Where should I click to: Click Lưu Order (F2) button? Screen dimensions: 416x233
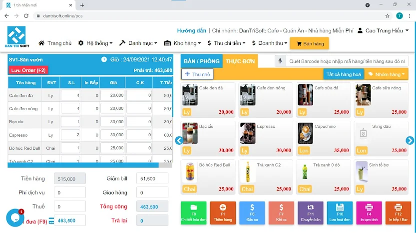click(x=28, y=70)
